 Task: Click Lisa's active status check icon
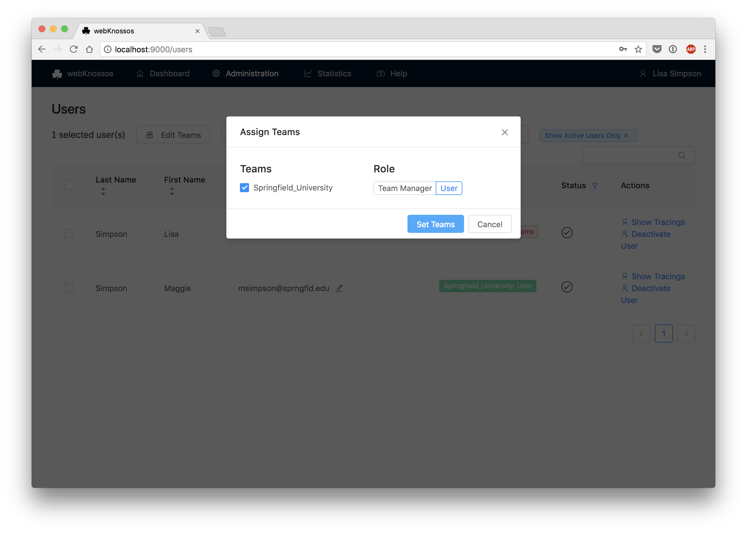pyautogui.click(x=567, y=233)
